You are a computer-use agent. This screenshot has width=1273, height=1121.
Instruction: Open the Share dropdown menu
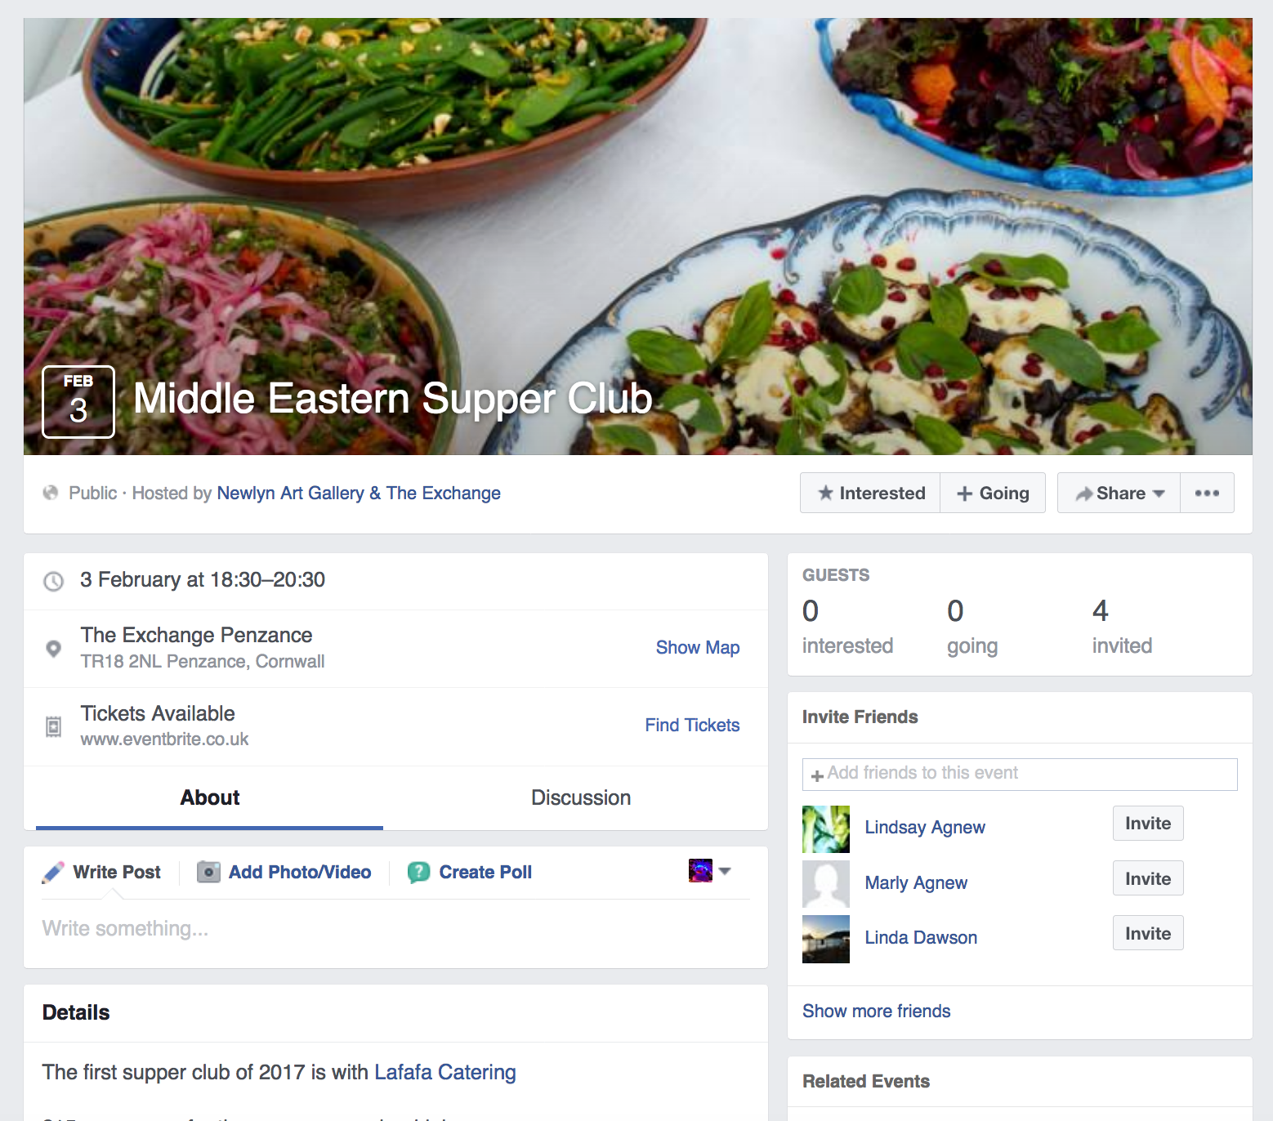coord(1119,494)
